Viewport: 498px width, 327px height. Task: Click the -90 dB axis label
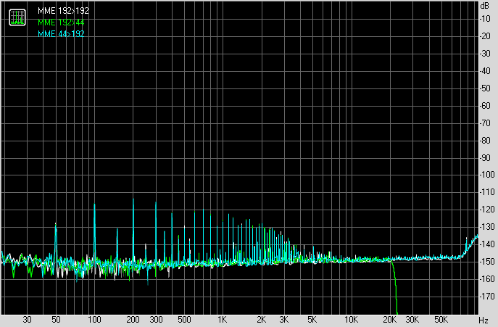pos(486,157)
